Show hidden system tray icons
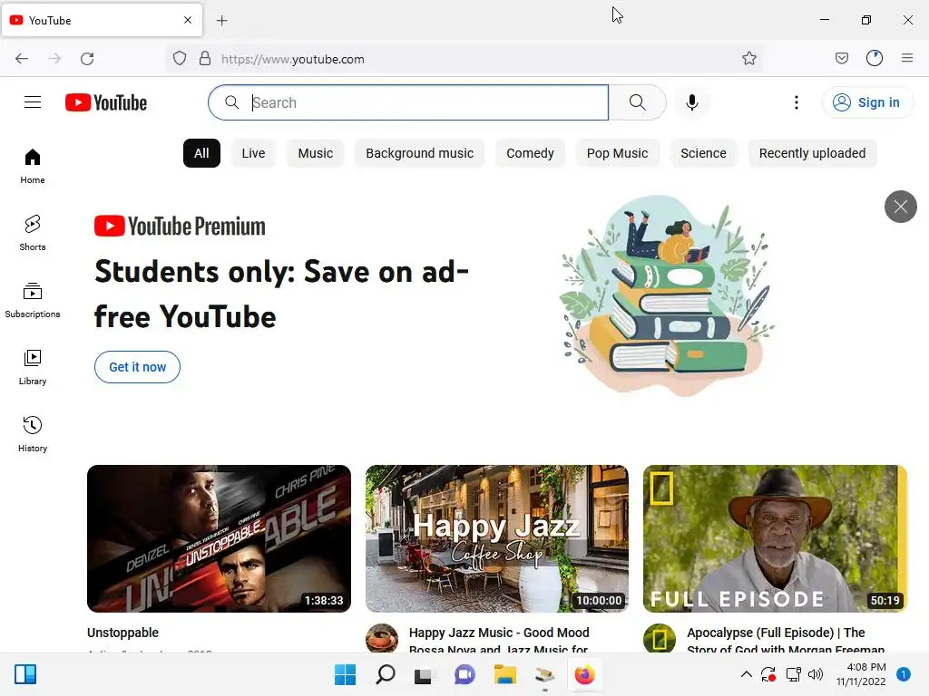The image size is (929, 696). click(x=747, y=674)
